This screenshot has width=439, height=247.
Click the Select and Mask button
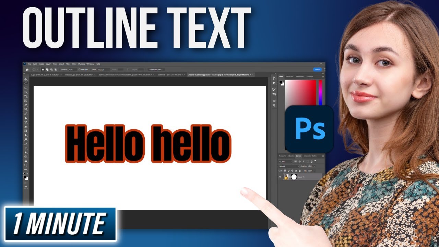tap(156, 70)
